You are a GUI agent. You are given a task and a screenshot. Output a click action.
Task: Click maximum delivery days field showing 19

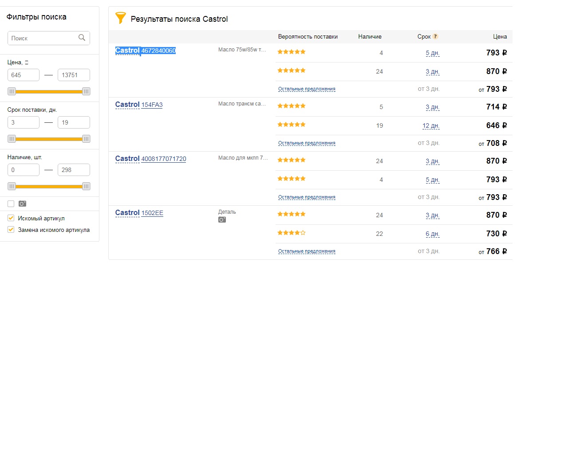pos(74,122)
